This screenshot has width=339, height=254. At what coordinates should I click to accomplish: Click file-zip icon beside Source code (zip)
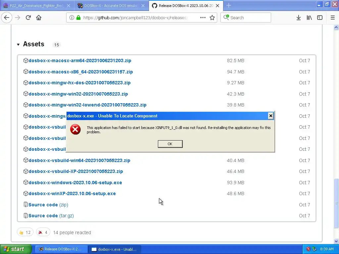pyautogui.click(x=26, y=204)
